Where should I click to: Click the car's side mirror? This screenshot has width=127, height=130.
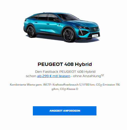pyautogui.click(x=56, y=20)
